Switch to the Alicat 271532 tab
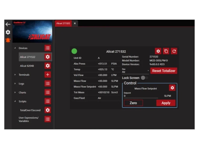The width and height of the screenshot is (199, 149). 63,23
